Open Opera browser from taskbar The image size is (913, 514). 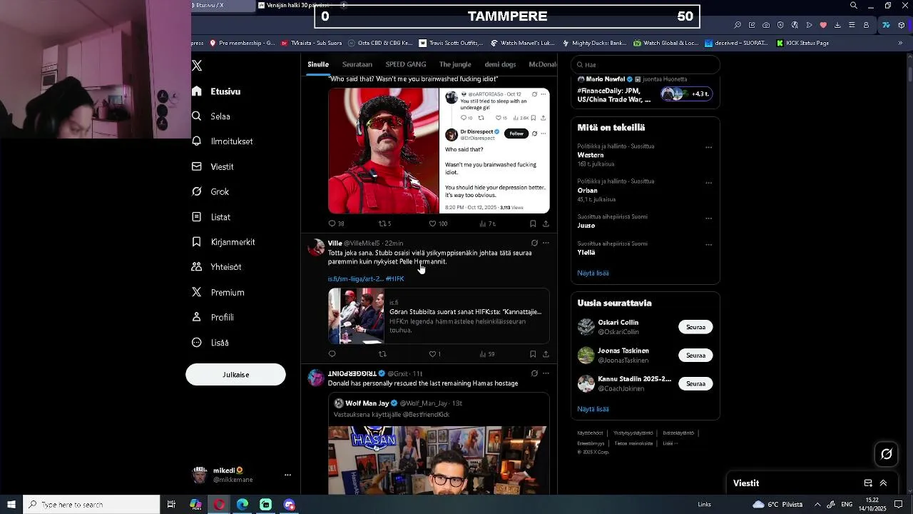click(219, 505)
